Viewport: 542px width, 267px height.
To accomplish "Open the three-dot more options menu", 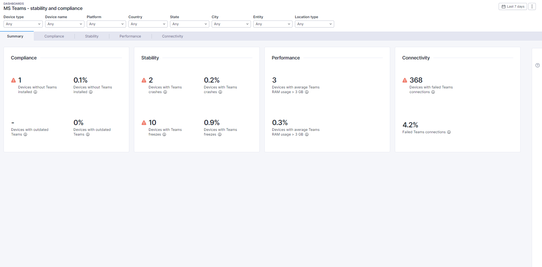I will pyautogui.click(x=532, y=6).
